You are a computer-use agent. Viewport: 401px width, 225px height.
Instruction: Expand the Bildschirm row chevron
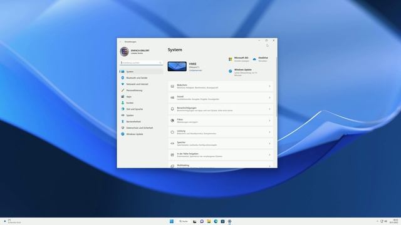click(x=269, y=86)
